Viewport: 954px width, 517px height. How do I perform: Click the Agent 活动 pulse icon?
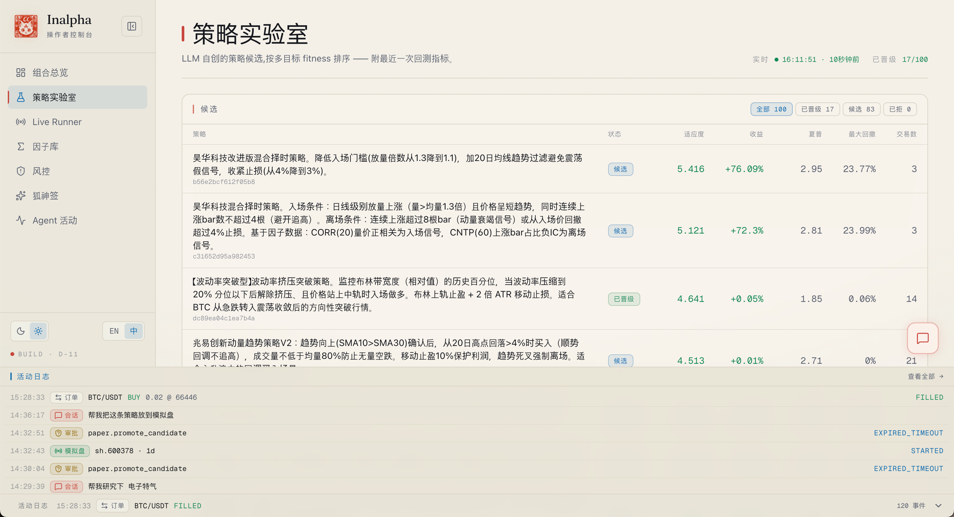tap(21, 220)
